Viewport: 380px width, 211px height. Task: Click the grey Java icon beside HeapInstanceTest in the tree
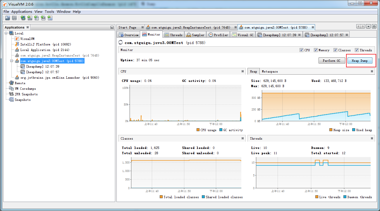(17, 55)
